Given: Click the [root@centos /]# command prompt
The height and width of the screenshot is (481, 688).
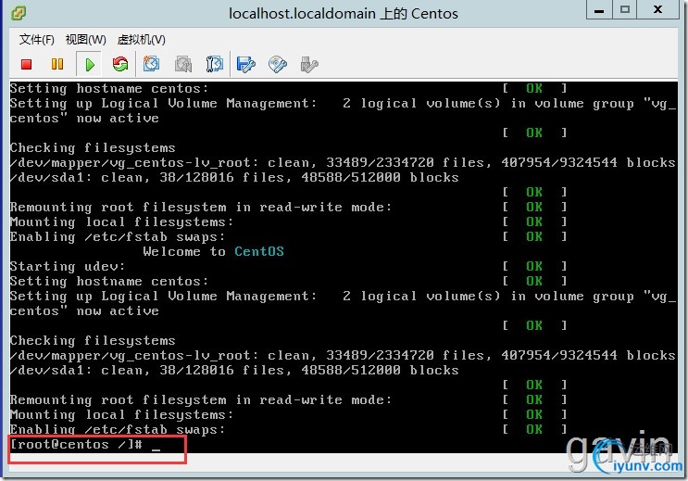Looking at the screenshot, I should [76, 445].
